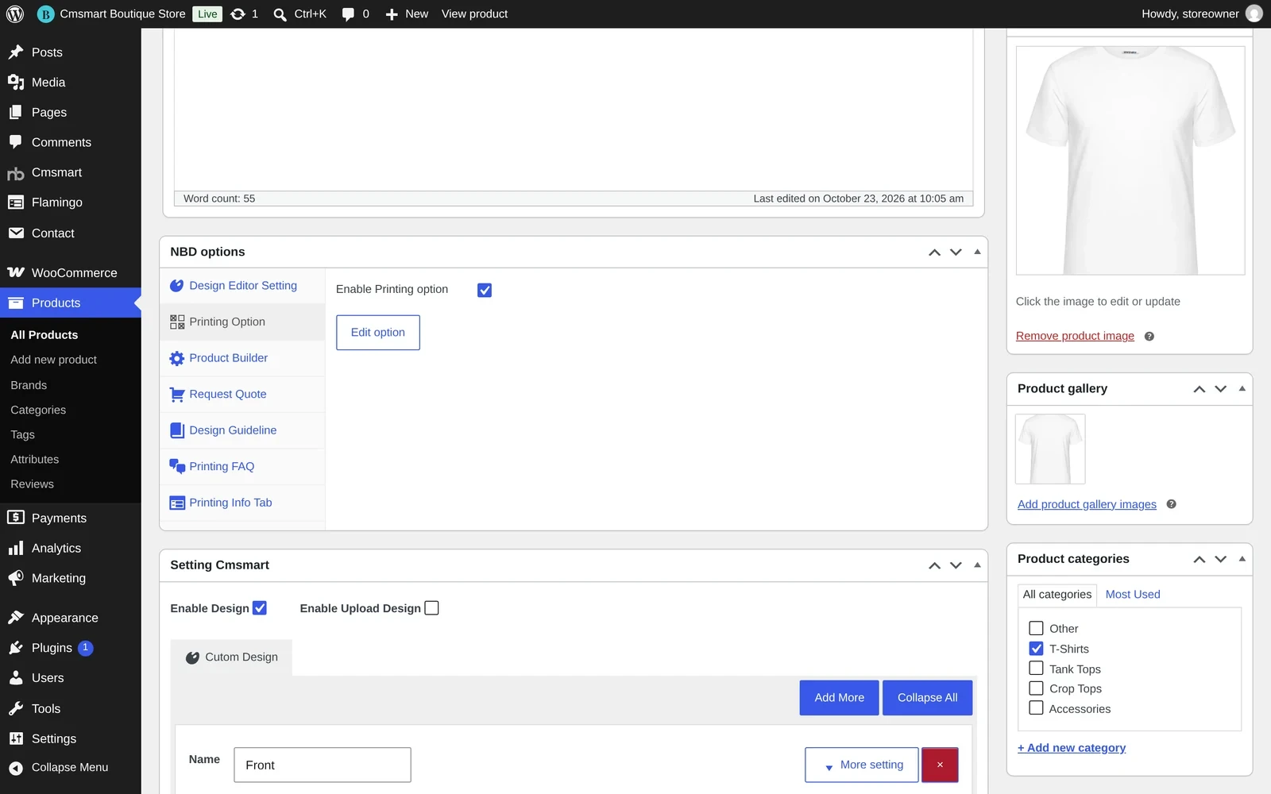This screenshot has width=1271, height=794.
Task: Open the comments bubble in admin bar
Action: tap(348, 14)
